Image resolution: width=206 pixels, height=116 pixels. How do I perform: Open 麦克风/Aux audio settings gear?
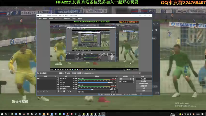[x=115, y=82]
